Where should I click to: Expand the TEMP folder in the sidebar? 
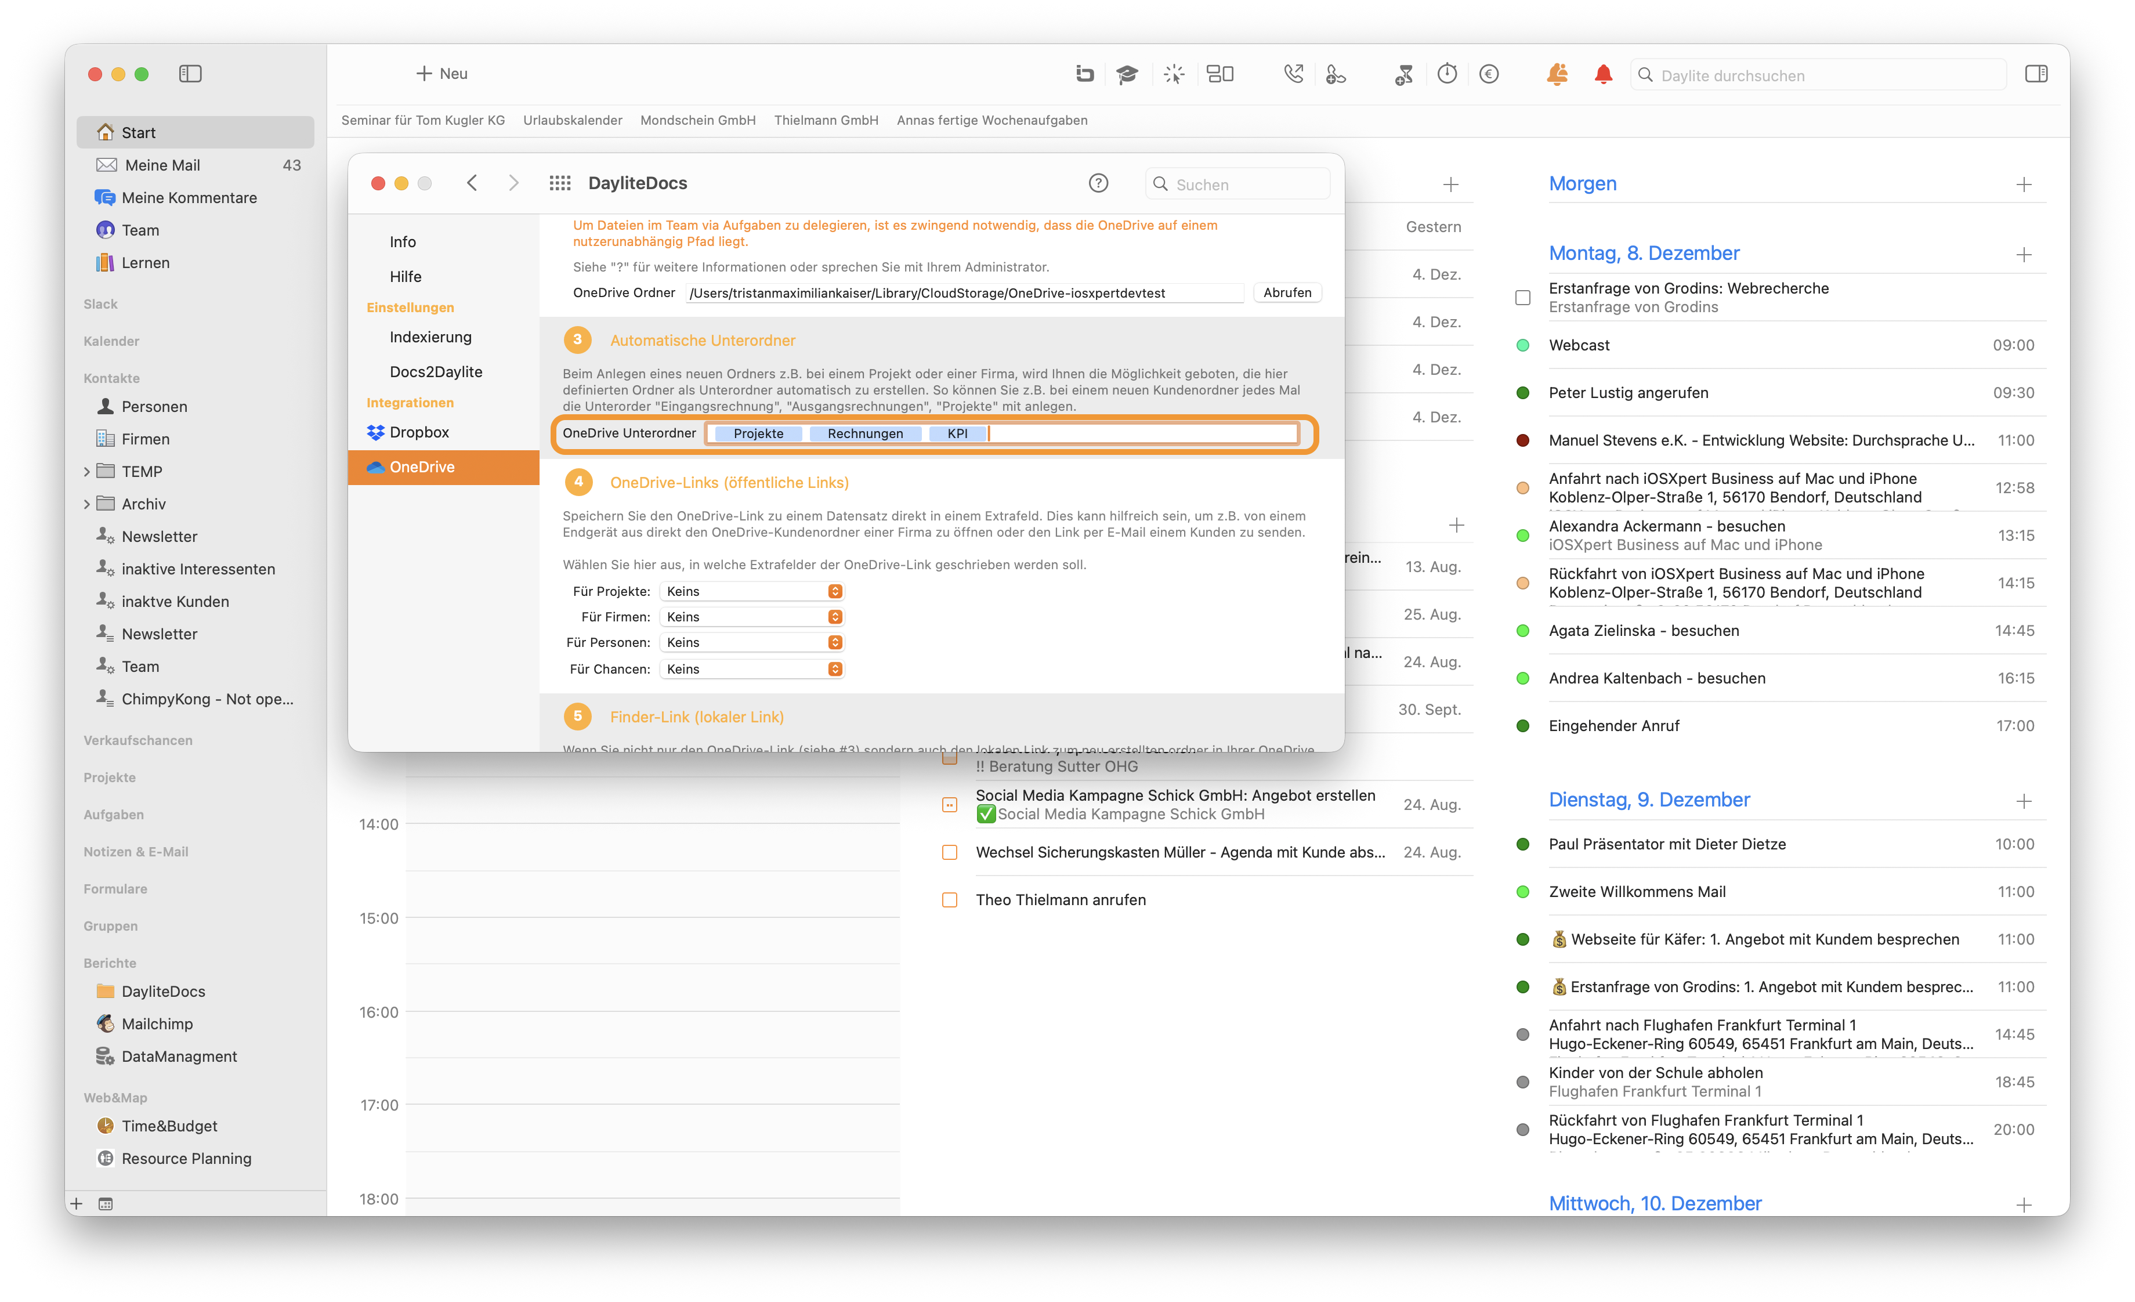coord(86,471)
